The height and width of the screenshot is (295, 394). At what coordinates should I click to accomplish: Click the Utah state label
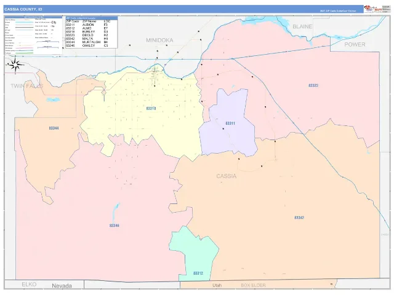point(217,285)
